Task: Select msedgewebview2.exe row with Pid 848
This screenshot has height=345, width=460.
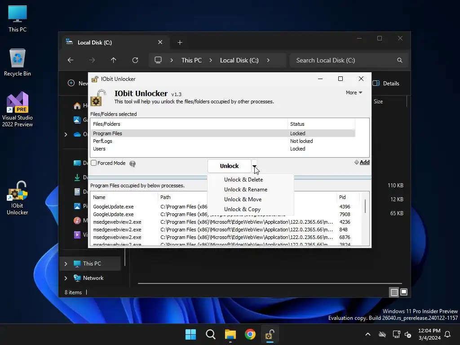Action: click(x=226, y=230)
